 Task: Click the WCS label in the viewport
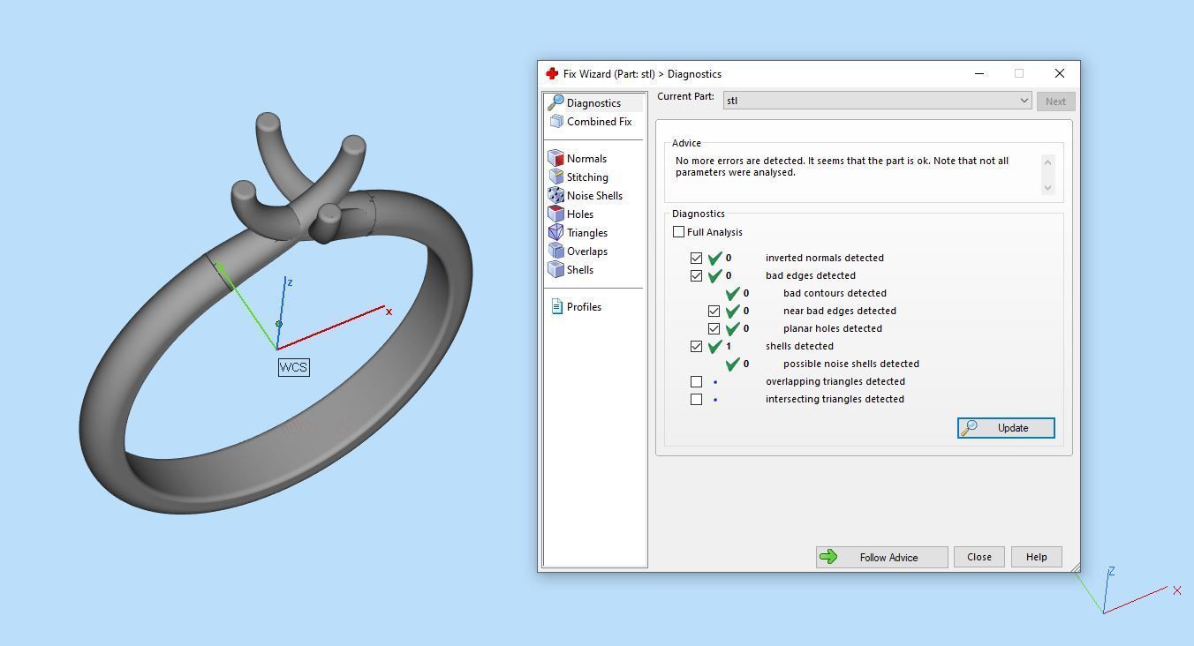[294, 367]
